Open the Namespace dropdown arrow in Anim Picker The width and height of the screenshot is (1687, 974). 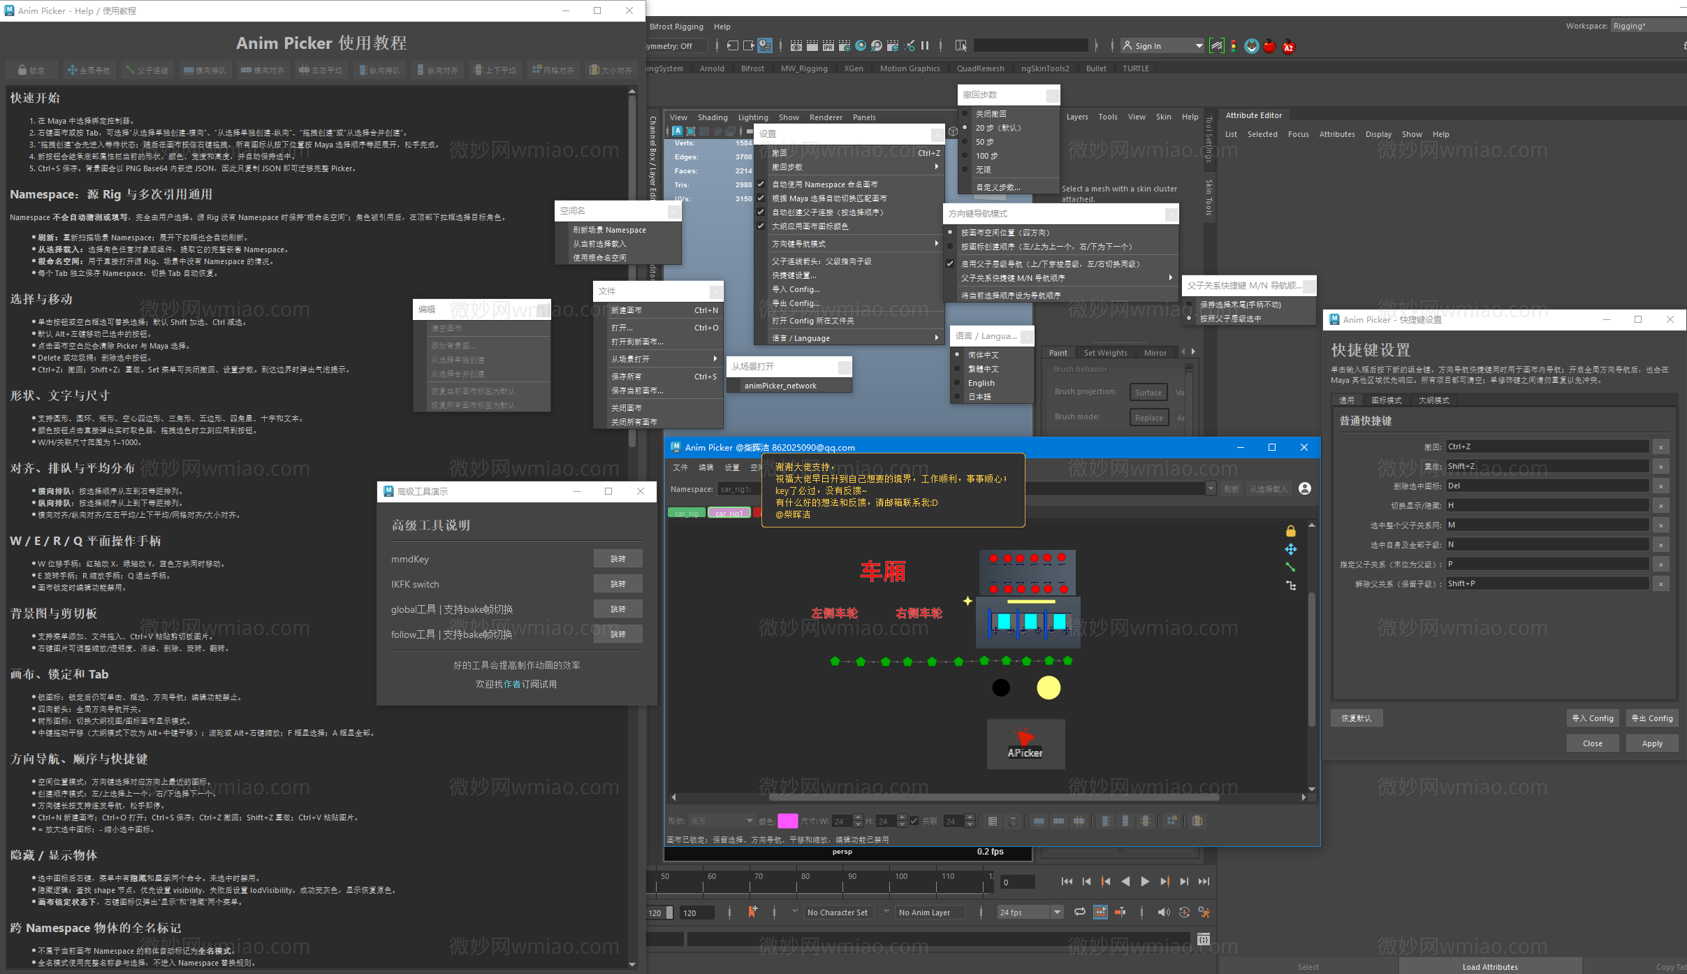(1211, 489)
